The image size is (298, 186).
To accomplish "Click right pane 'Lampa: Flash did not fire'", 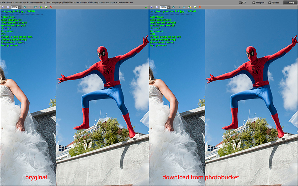I will pyautogui.click(x=165, y=37).
